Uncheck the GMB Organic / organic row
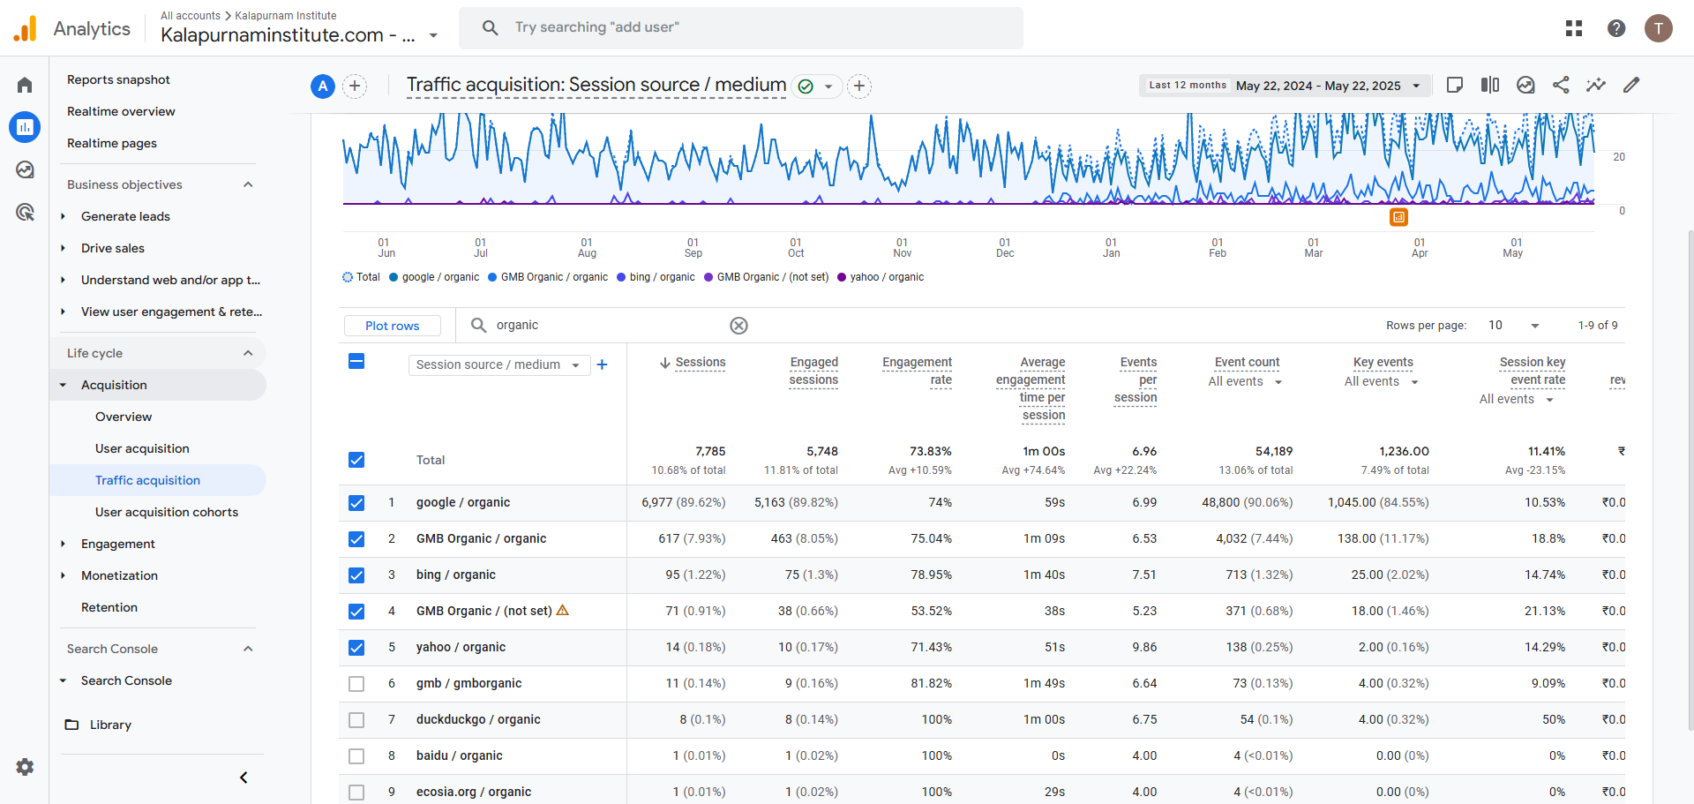This screenshot has width=1694, height=804. [356, 539]
